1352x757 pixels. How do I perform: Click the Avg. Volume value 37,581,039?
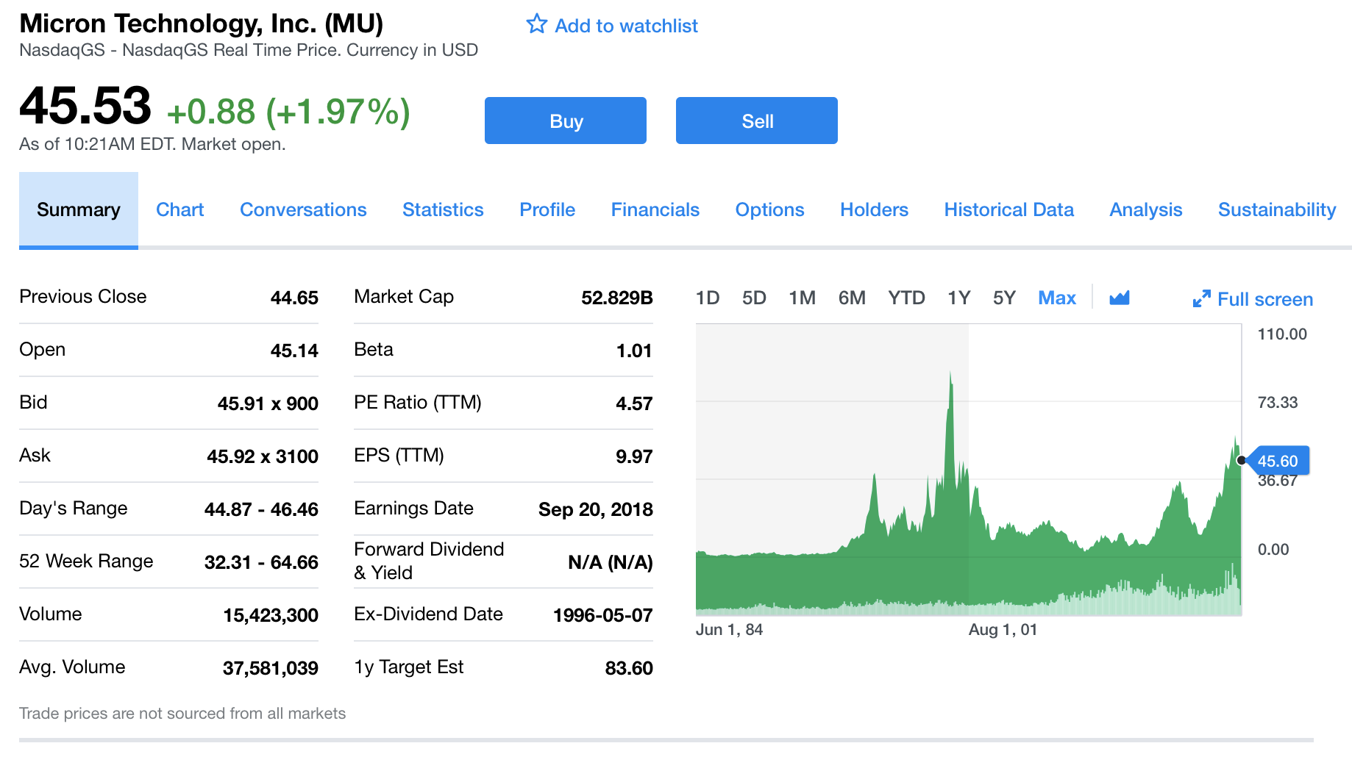[271, 668]
